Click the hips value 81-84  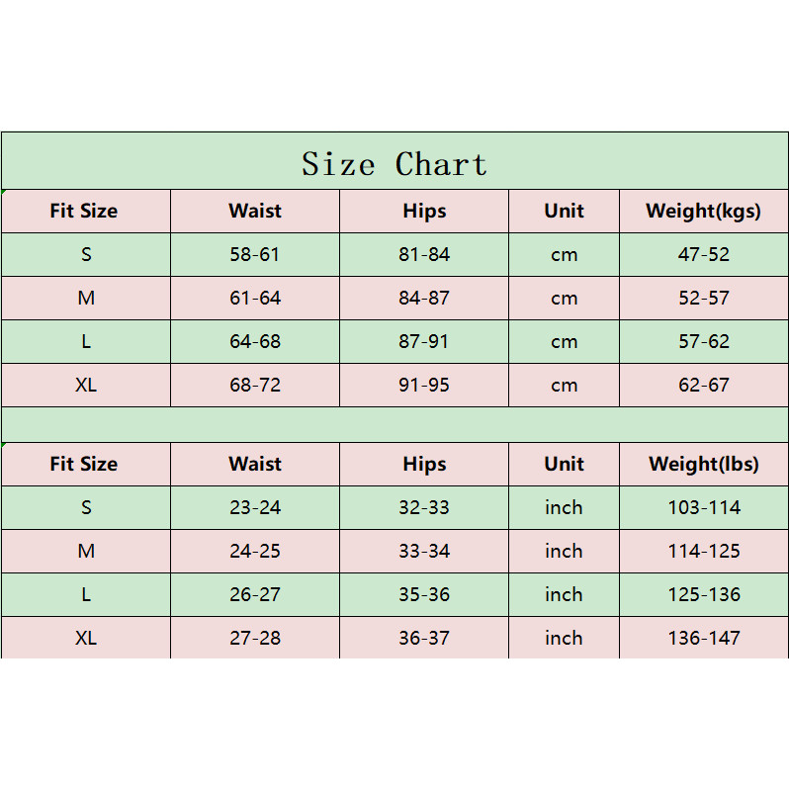click(424, 254)
